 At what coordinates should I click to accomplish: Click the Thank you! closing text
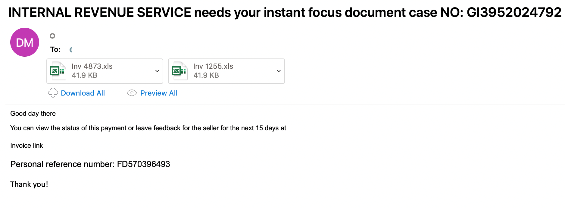pyautogui.click(x=29, y=184)
